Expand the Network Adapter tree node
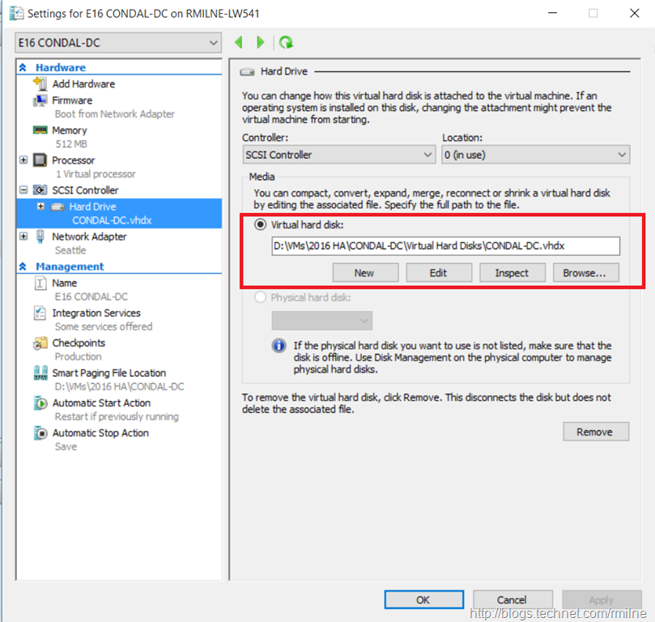655x622 pixels. click(x=23, y=236)
